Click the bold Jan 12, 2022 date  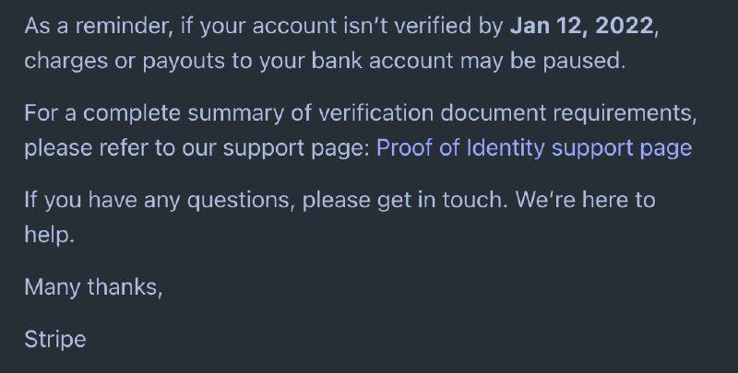coord(582,26)
